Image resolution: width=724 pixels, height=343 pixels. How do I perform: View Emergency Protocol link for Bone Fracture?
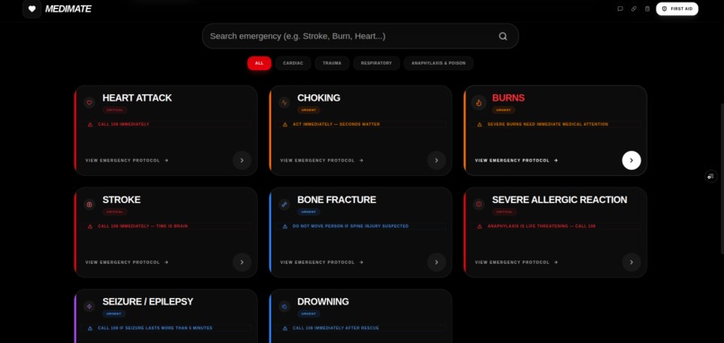tap(322, 262)
